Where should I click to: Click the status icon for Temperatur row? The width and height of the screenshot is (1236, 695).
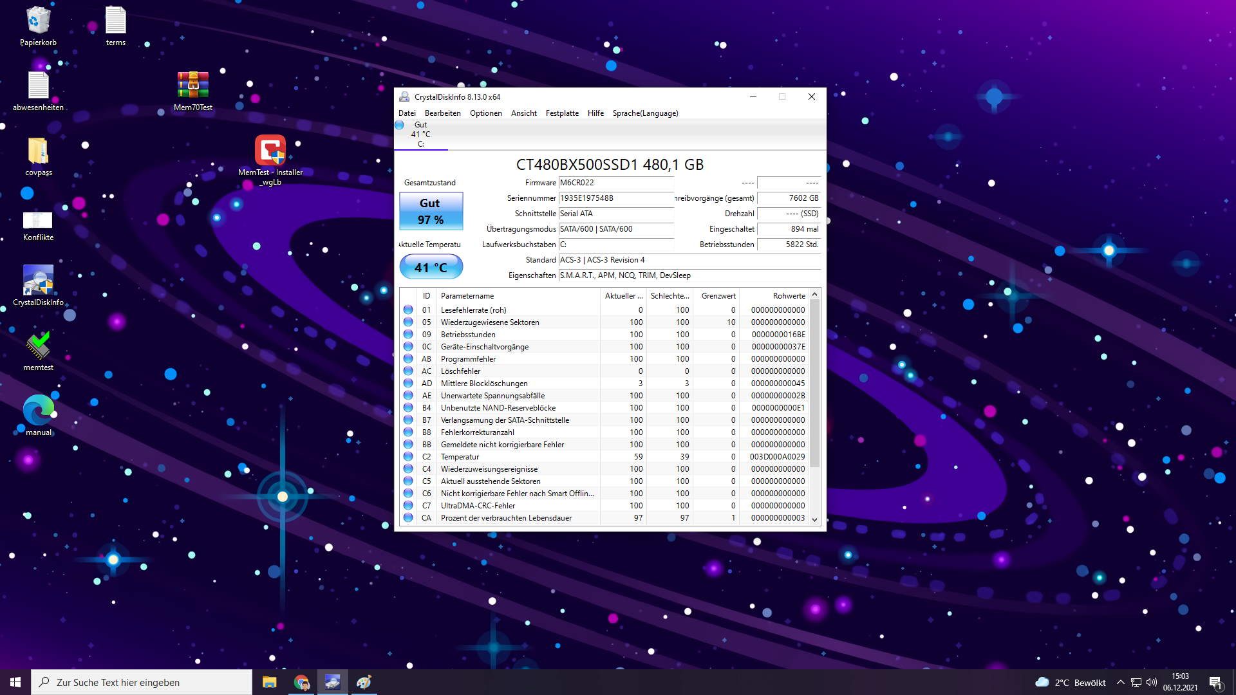408,457
